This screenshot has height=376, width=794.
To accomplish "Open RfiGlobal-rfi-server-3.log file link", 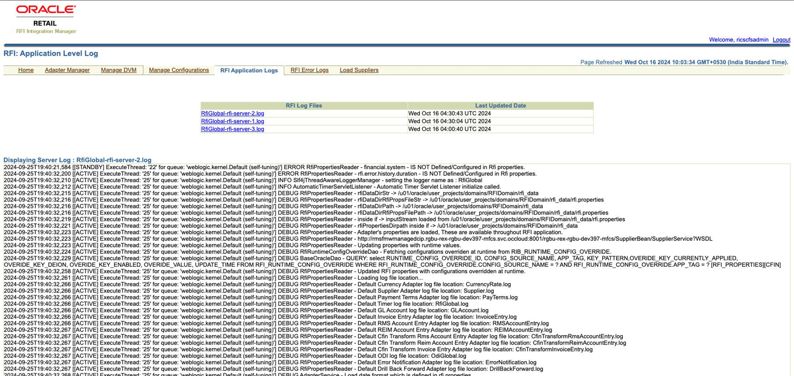I will [232, 129].
